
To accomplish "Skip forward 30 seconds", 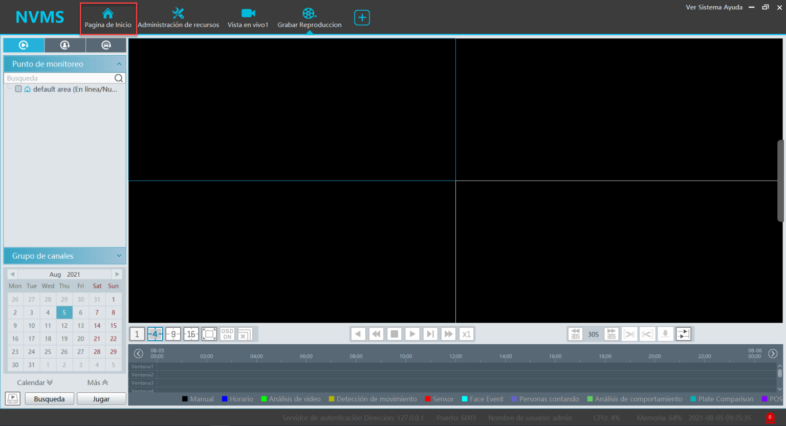I will pyautogui.click(x=611, y=334).
